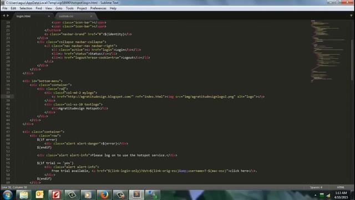Viewport: 355px width, 200px height.
Task: Open the tab list dropdown arrow
Action: point(351,16)
